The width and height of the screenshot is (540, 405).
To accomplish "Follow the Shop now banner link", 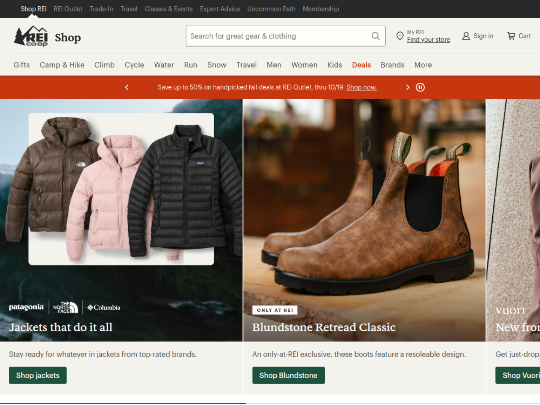I will click(362, 87).
